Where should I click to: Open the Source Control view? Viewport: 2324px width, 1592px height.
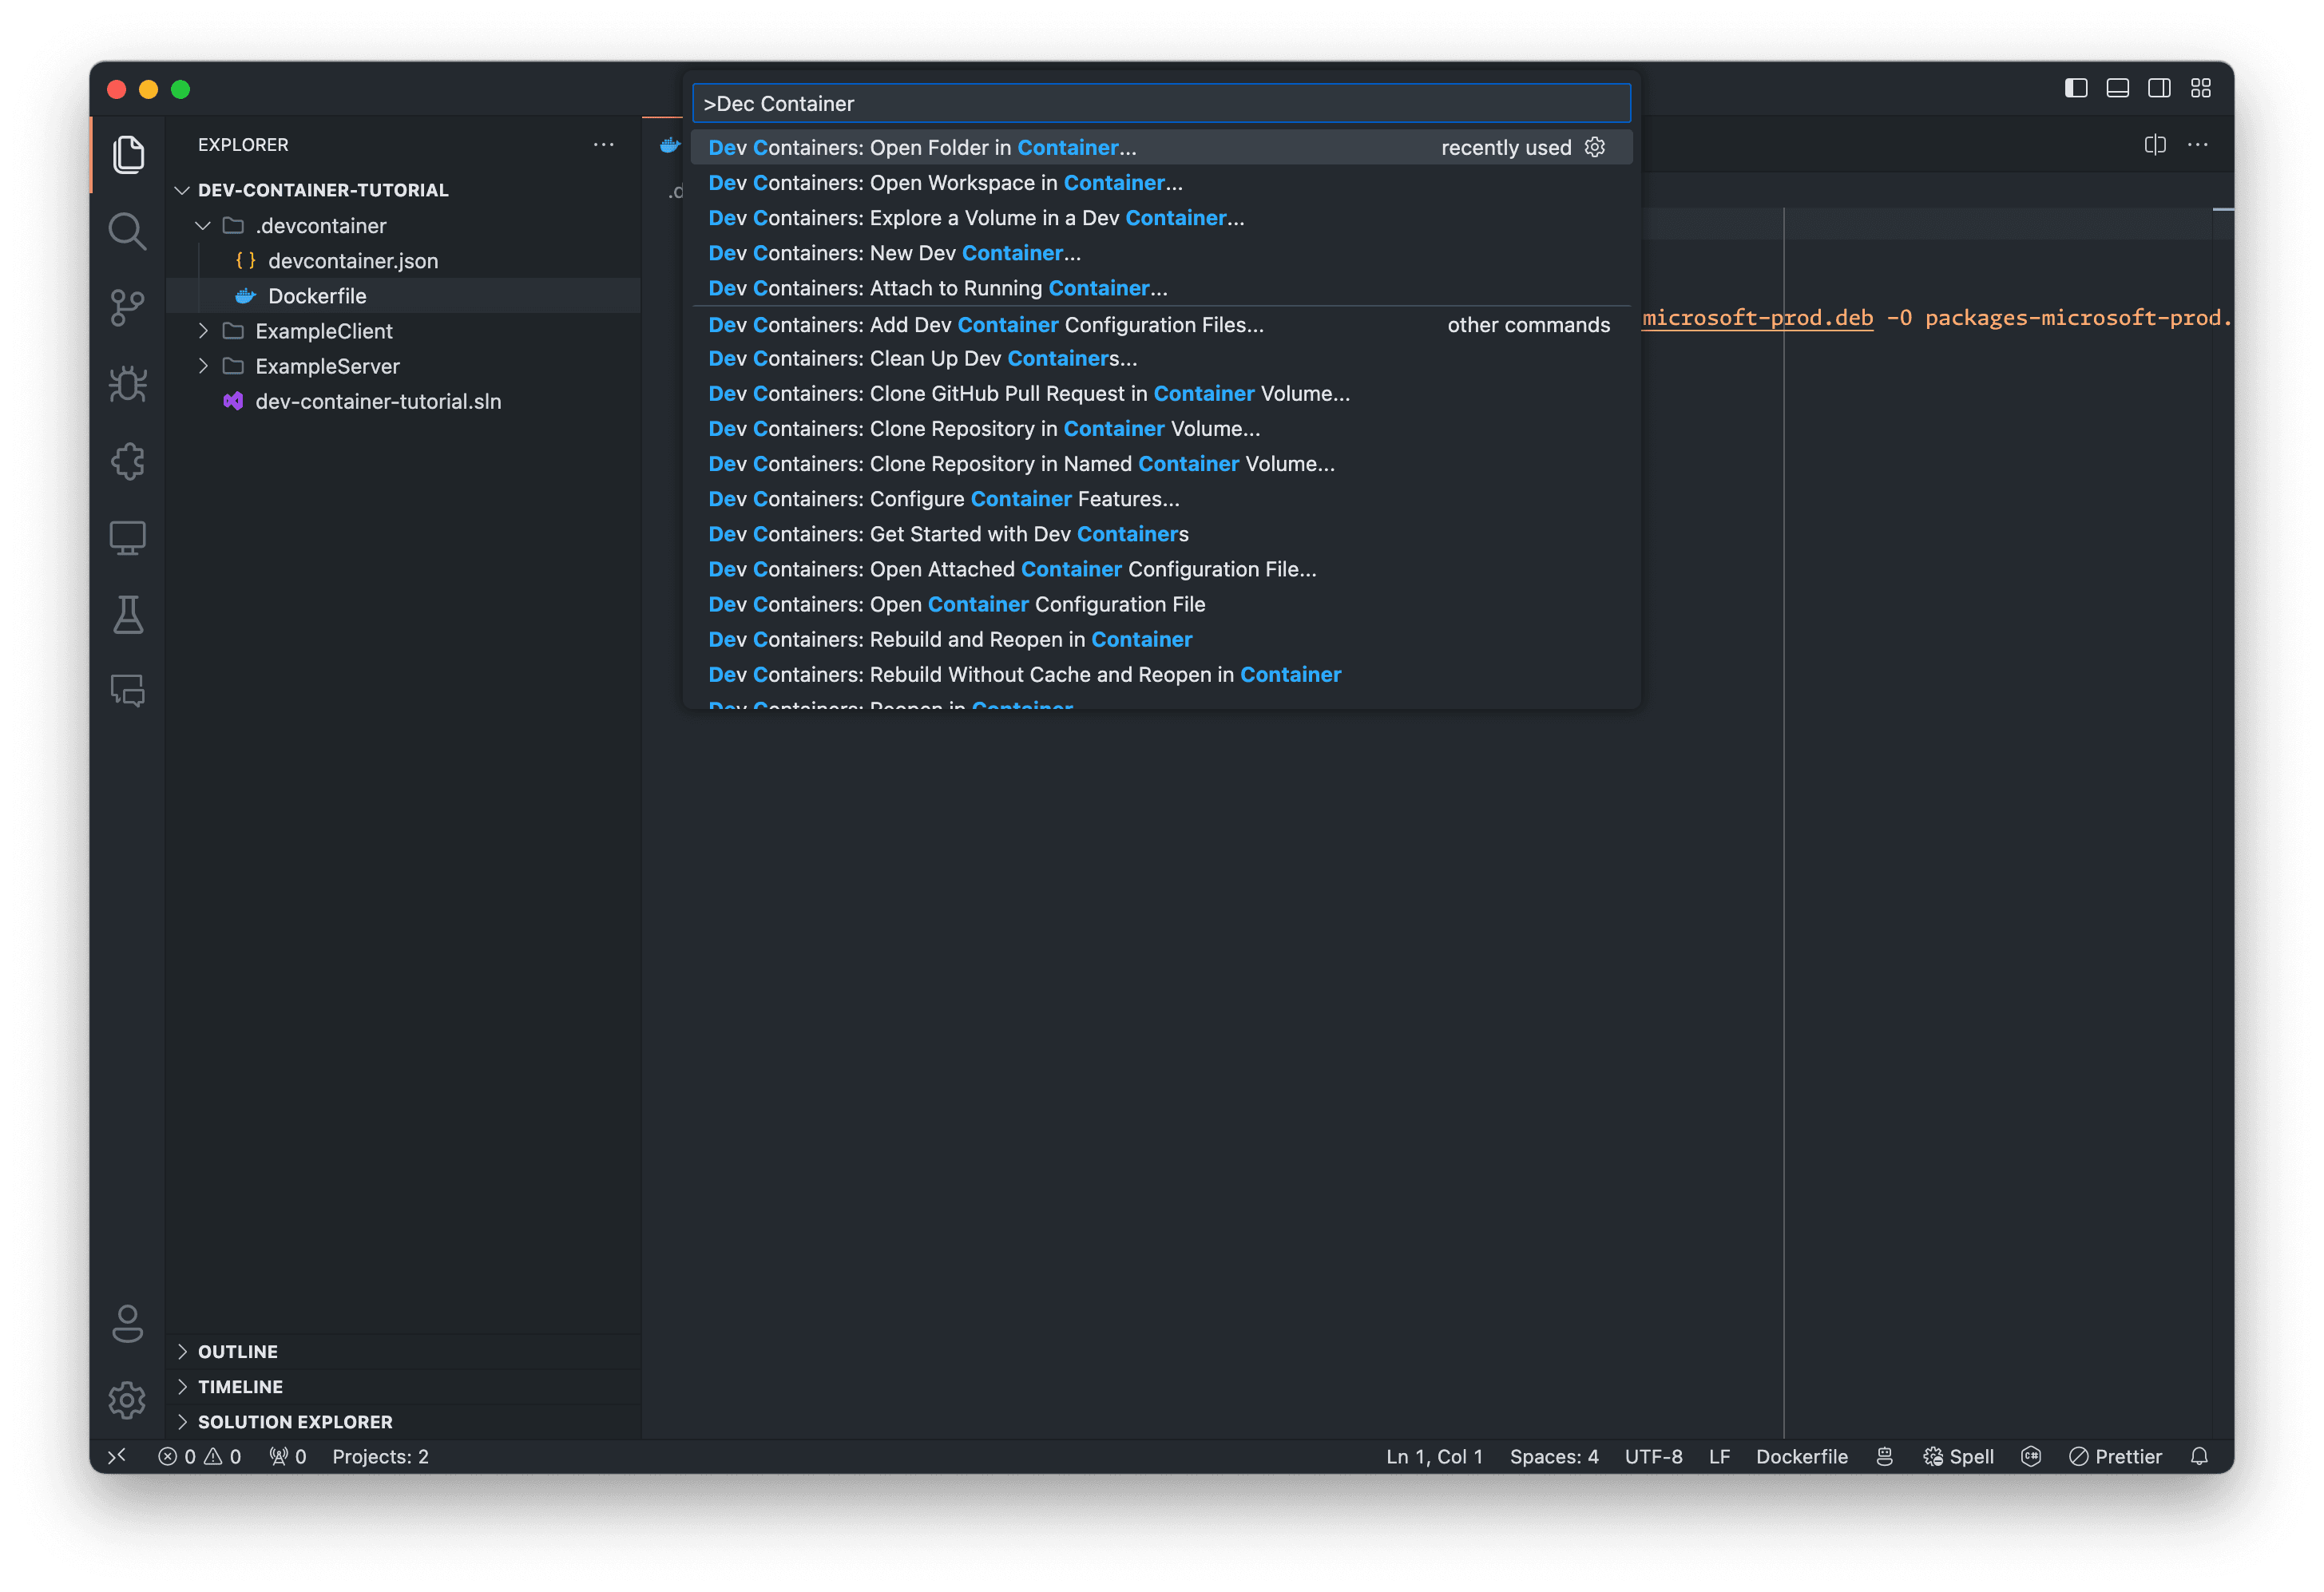127,307
